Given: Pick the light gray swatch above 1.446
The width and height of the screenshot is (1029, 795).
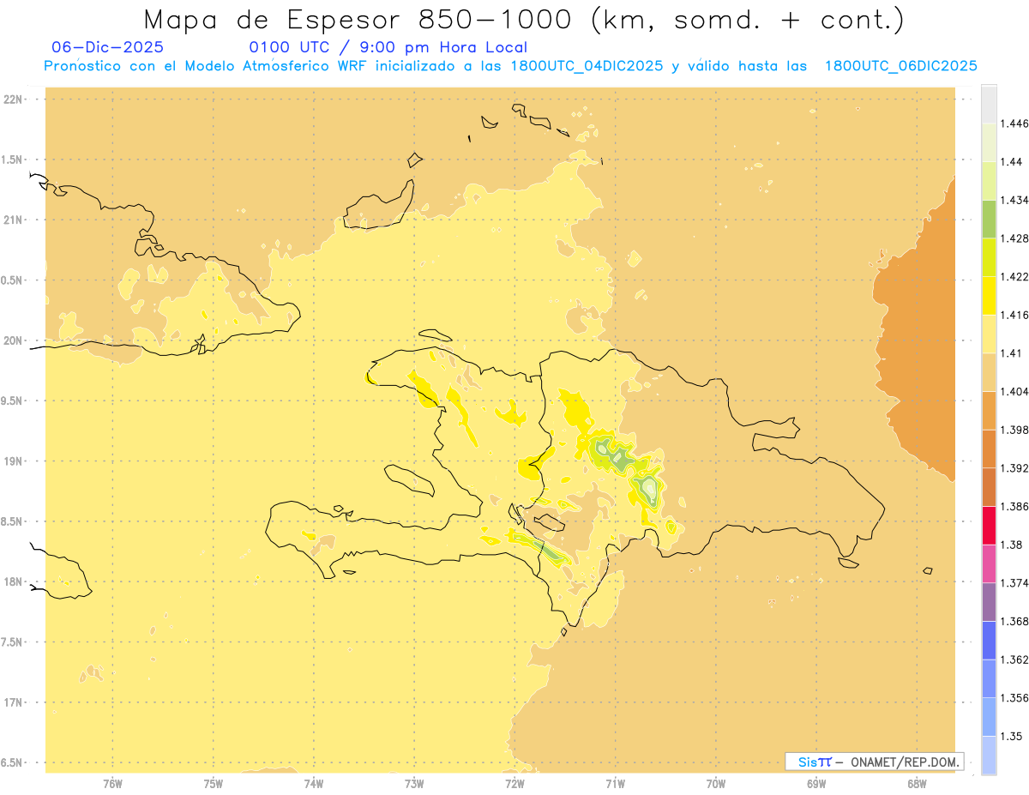Looking at the screenshot, I should (x=989, y=104).
